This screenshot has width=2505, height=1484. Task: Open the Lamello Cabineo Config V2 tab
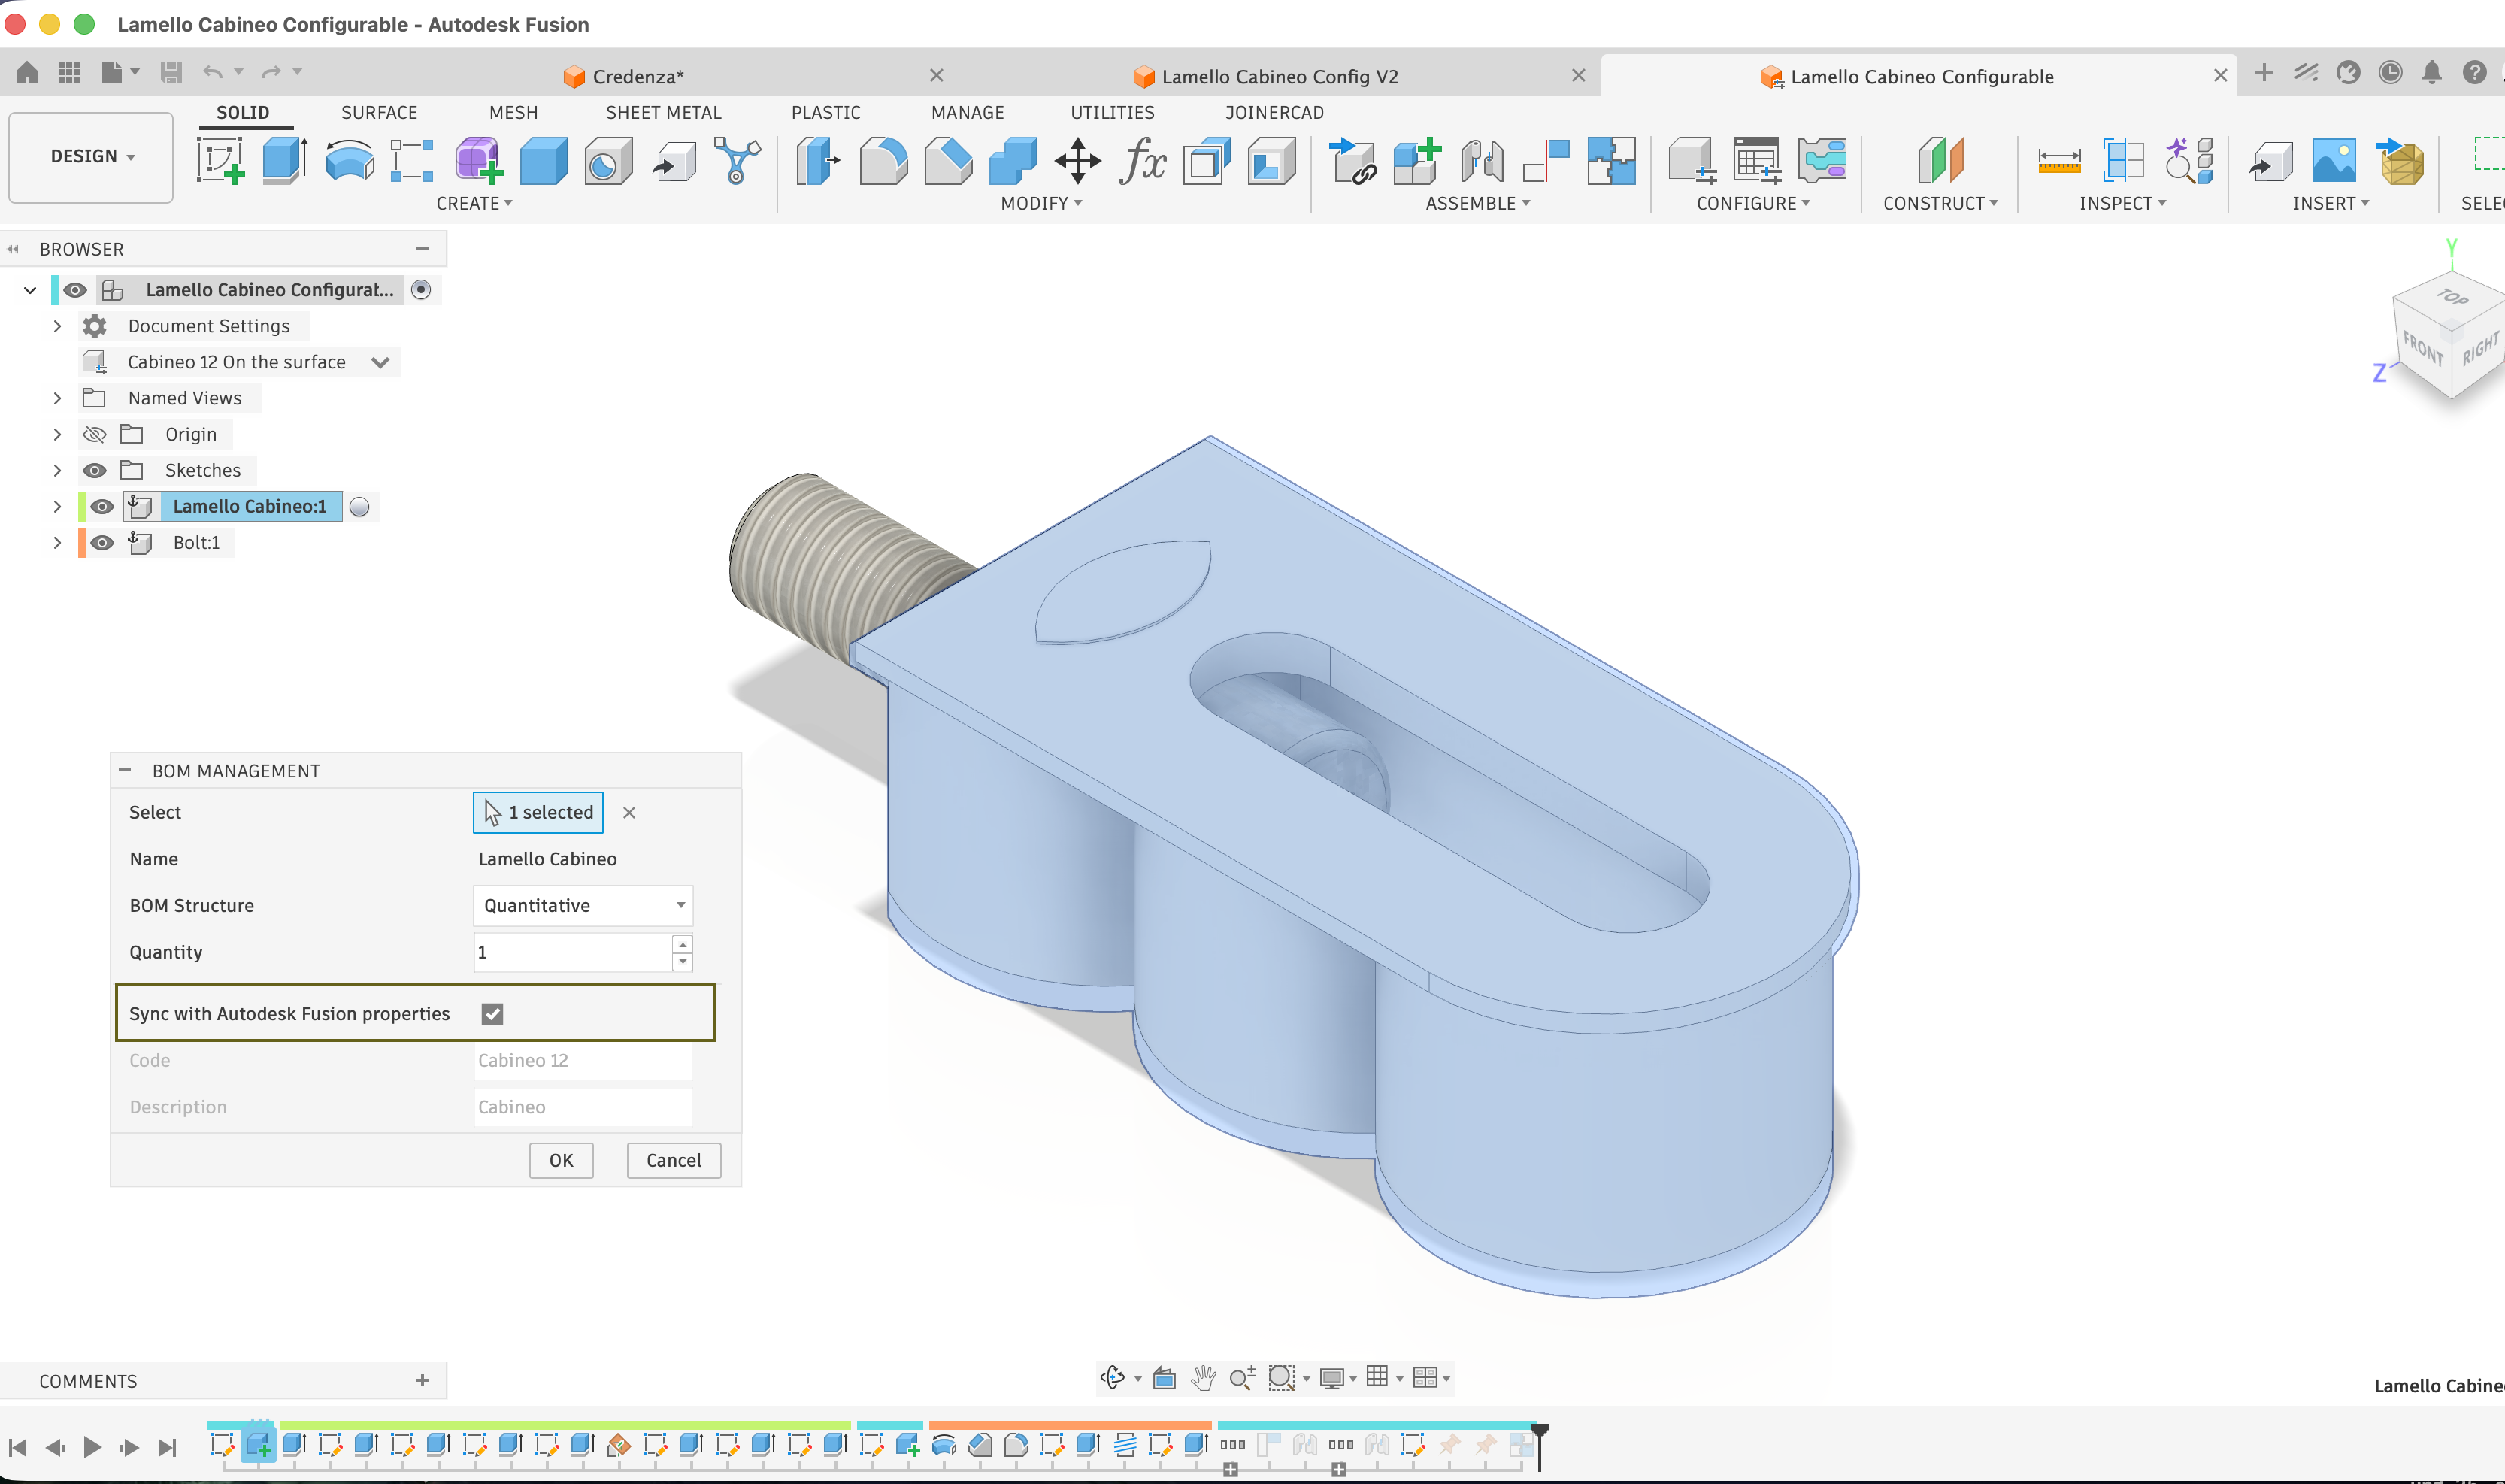coord(1280,77)
